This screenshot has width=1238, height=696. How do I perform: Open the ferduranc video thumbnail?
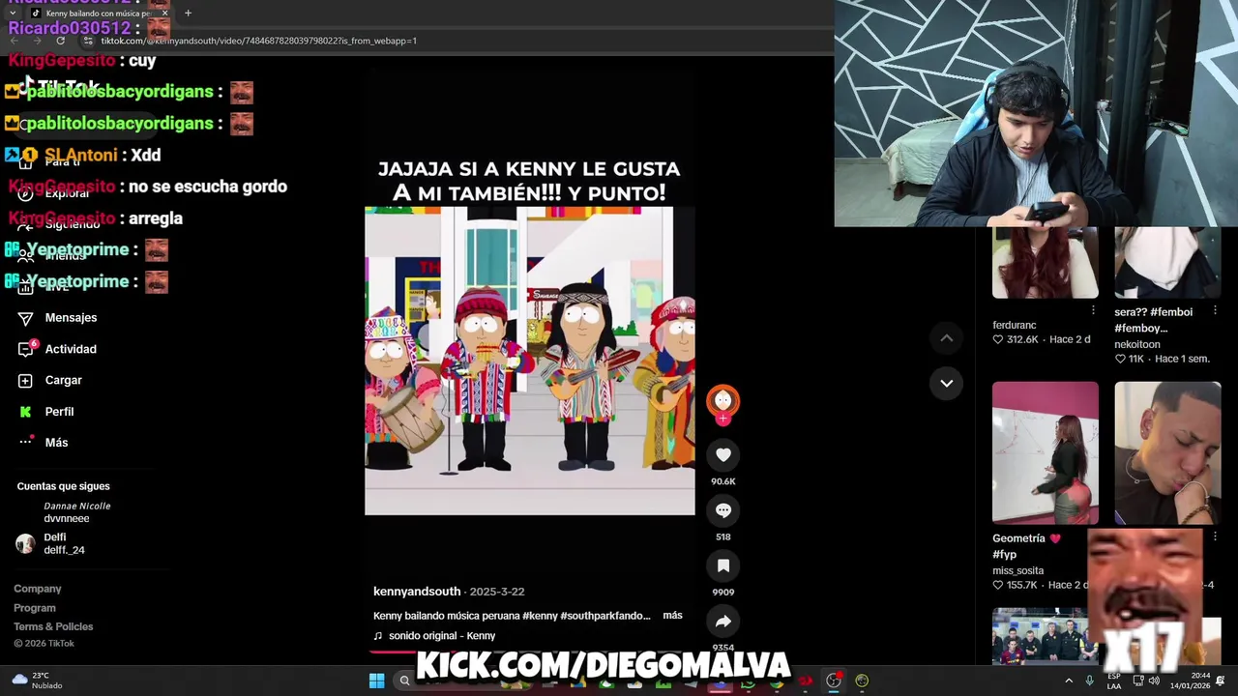click(x=1045, y=263)
